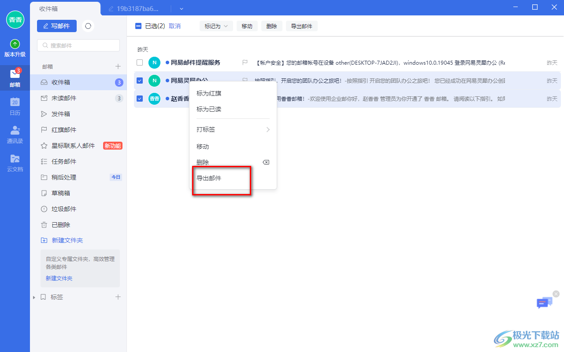Image resolution: width=564 pixels, height=352 pixels.
Task: Open the 标记为 dropdown
Action: tap(216, 26)
